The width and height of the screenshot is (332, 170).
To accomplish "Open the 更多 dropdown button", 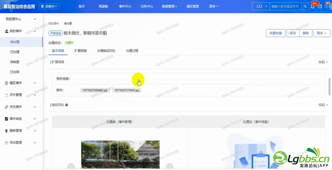I will pos(322,33).
